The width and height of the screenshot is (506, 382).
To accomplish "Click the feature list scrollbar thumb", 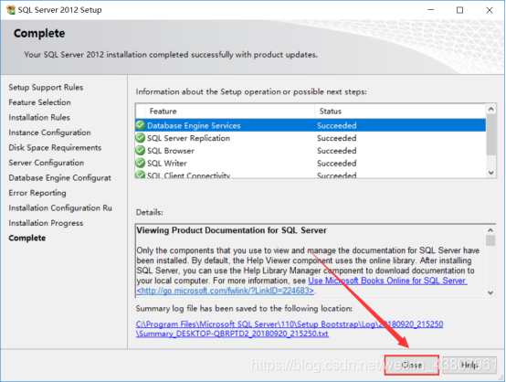I will [490, 134].
